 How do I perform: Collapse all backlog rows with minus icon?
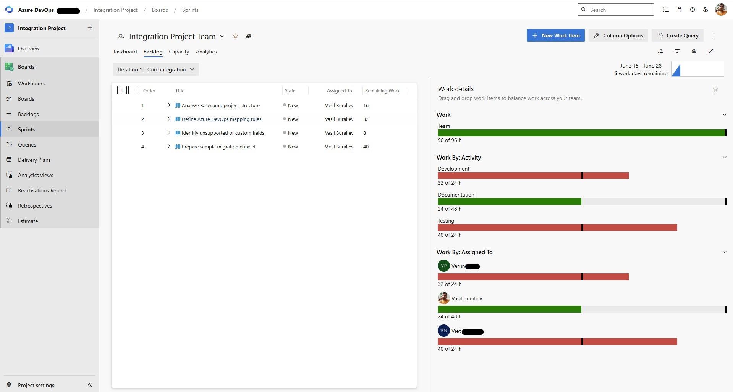pyautogui.click(x=133, y=90)
